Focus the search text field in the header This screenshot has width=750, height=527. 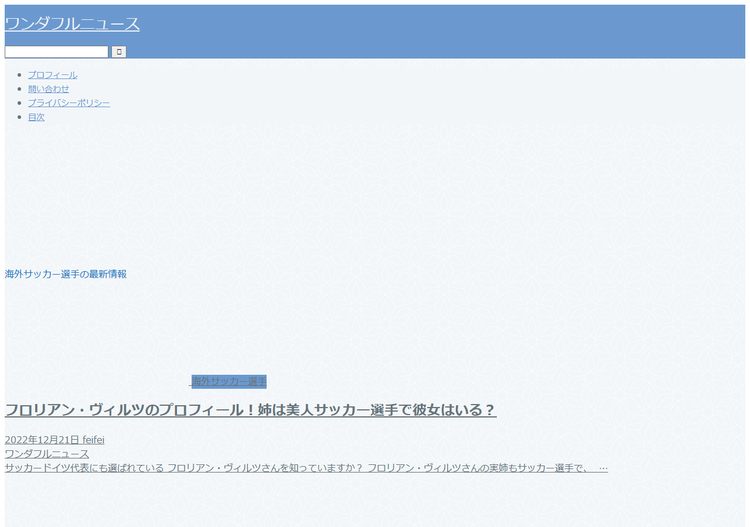56,52
